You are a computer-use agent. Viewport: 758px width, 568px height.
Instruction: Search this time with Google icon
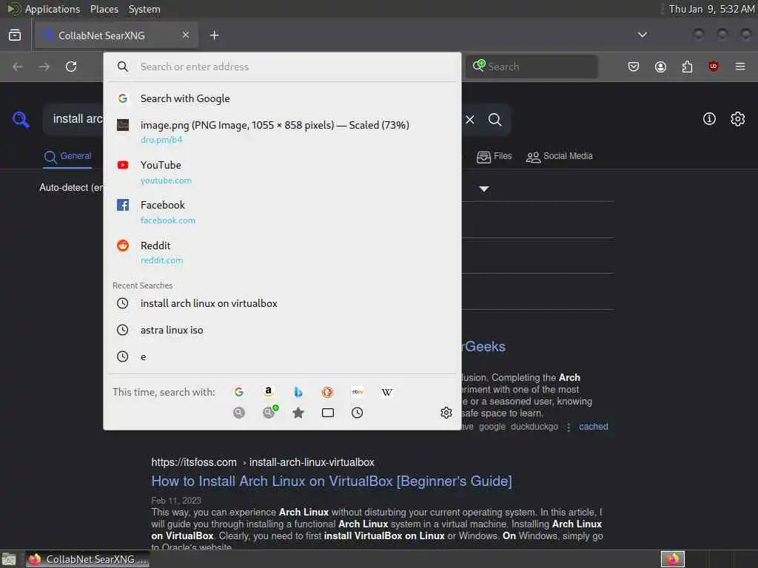239,392
